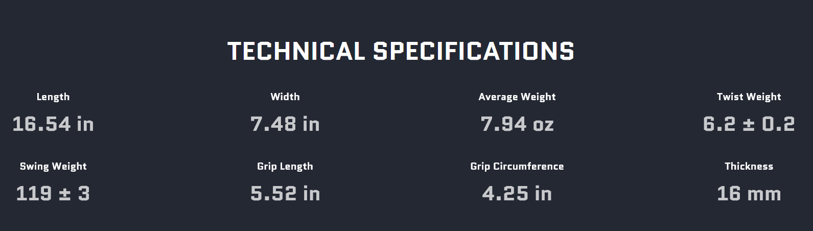Click the mm unit under Thickness
This screenshot has height=231, width=813.
763,195
